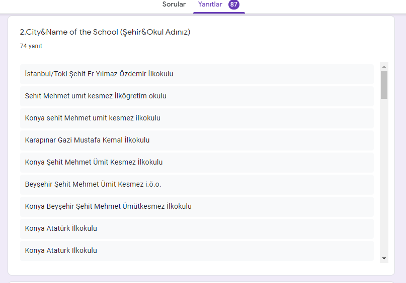Image resolution: width=406 pixels, height=283 pixels.
Task: Click the scroll up arrow of the response list
Action: click(x=384, y=66)
